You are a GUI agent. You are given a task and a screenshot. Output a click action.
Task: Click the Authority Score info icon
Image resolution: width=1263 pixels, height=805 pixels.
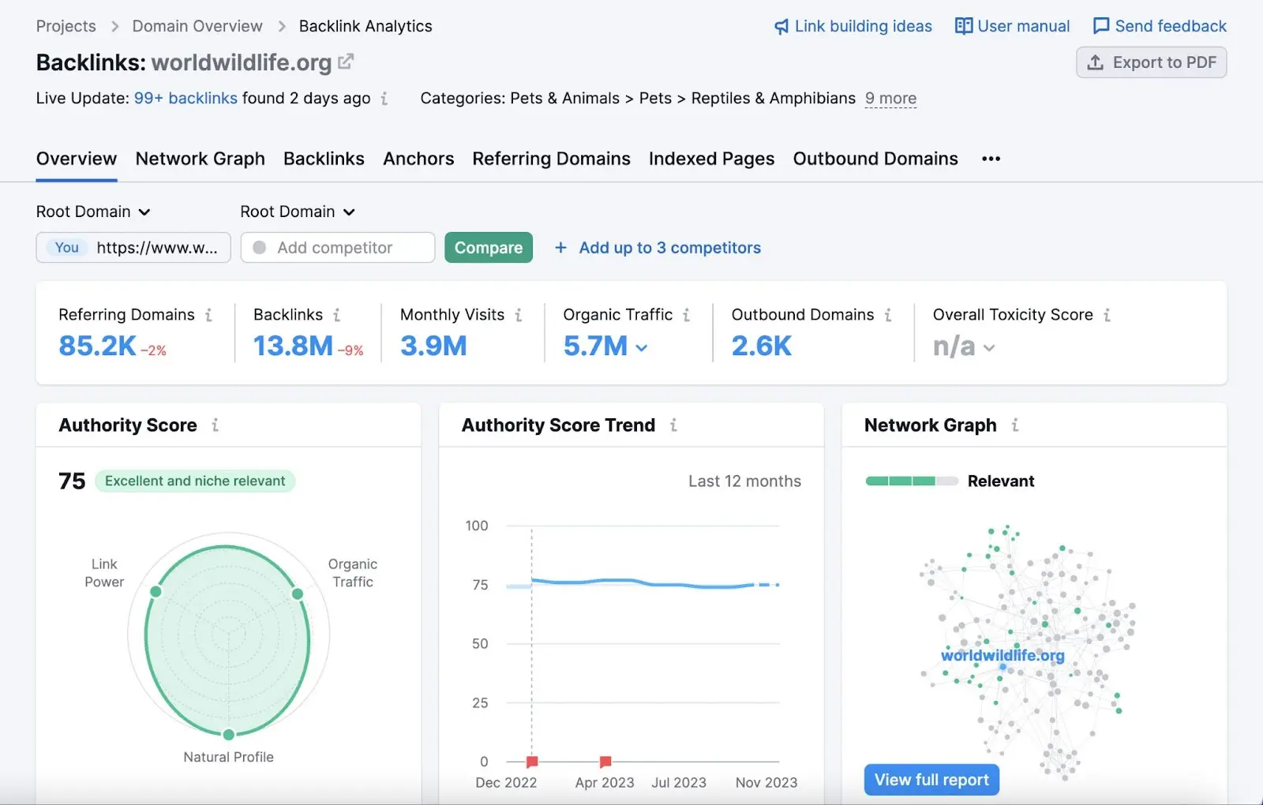(x=215, y=425)
